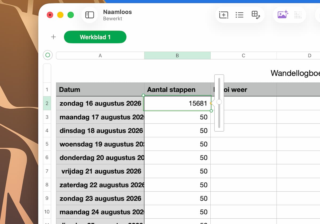Image resolution: width=320 pixels, height=224 pixels.
Task: Select the Aantal stappen header cell
Action: 177,89
